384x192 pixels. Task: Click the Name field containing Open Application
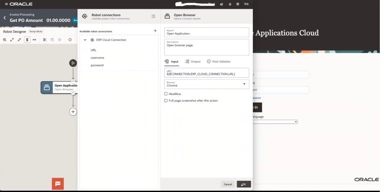point(207,32)
